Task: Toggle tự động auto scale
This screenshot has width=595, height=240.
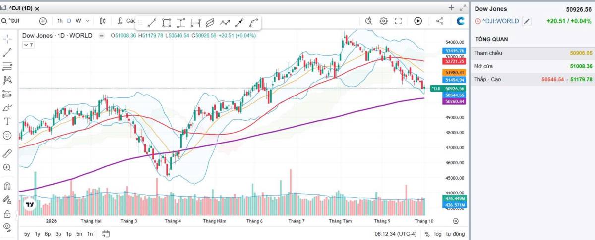Action: pyautogui.click(x=455, y=234)
